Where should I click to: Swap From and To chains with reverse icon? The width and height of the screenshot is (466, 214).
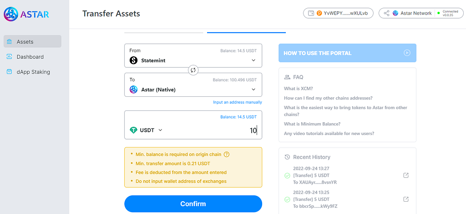(x=193, y=70)
